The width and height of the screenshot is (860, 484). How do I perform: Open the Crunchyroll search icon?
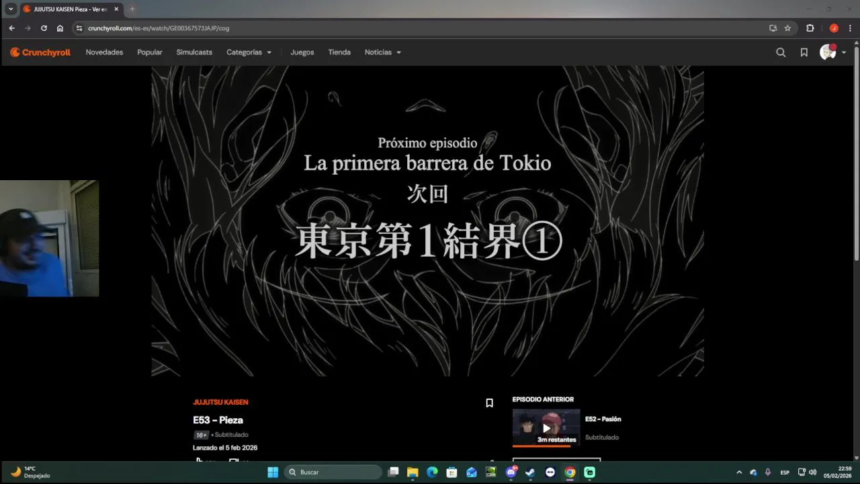781,52
